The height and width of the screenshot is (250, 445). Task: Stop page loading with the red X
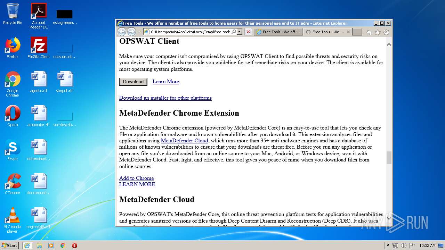click(x=248, y=32)
